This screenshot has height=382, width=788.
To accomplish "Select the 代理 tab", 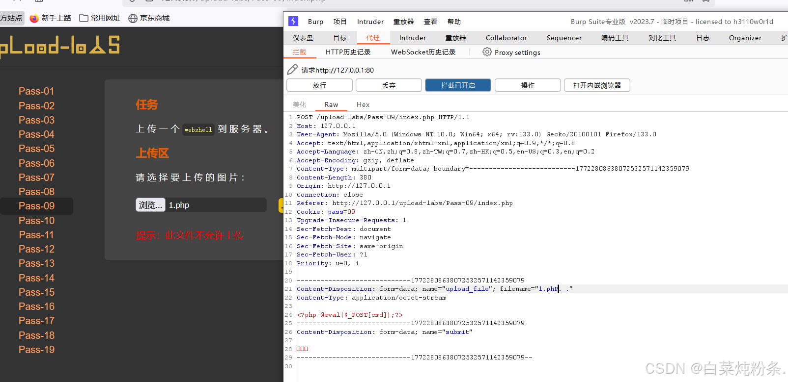I will 373,38.
